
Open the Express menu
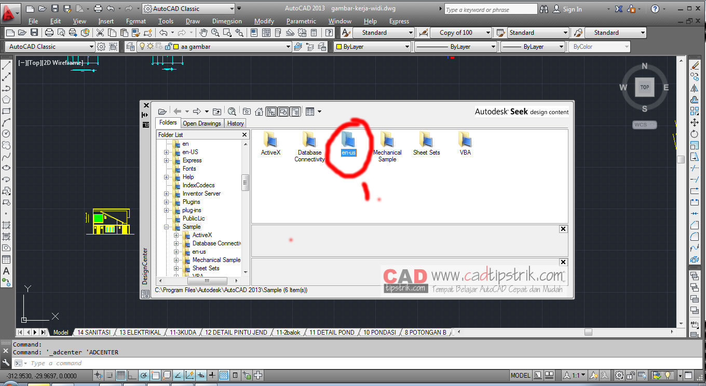399,21
